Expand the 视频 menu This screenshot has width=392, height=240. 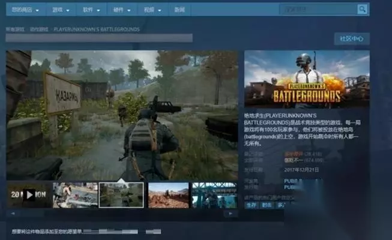point(152,10)
